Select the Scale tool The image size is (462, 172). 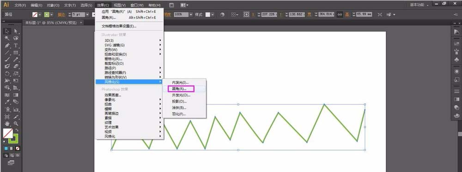click(16, 74)
